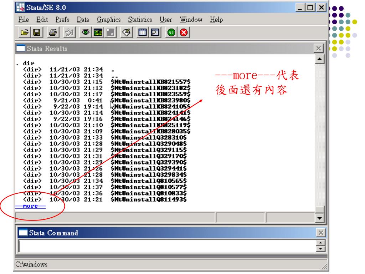Click the Stata/SE 8.0 title bar icon
This screenshot has width=365, height=274.
[x=20, y=7]
